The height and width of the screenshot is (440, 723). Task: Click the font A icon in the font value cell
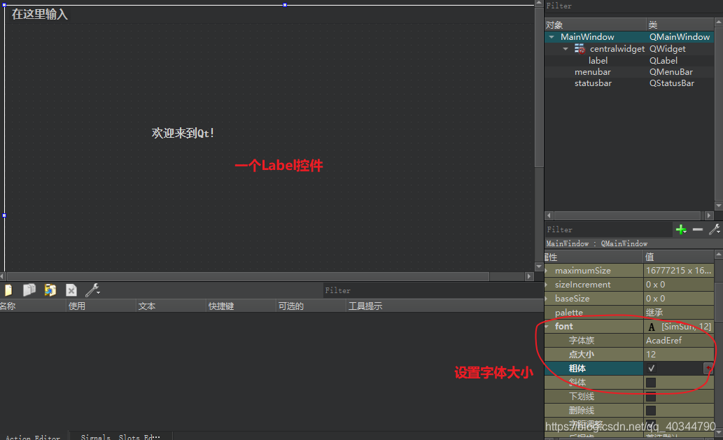[x=652, y=327]
